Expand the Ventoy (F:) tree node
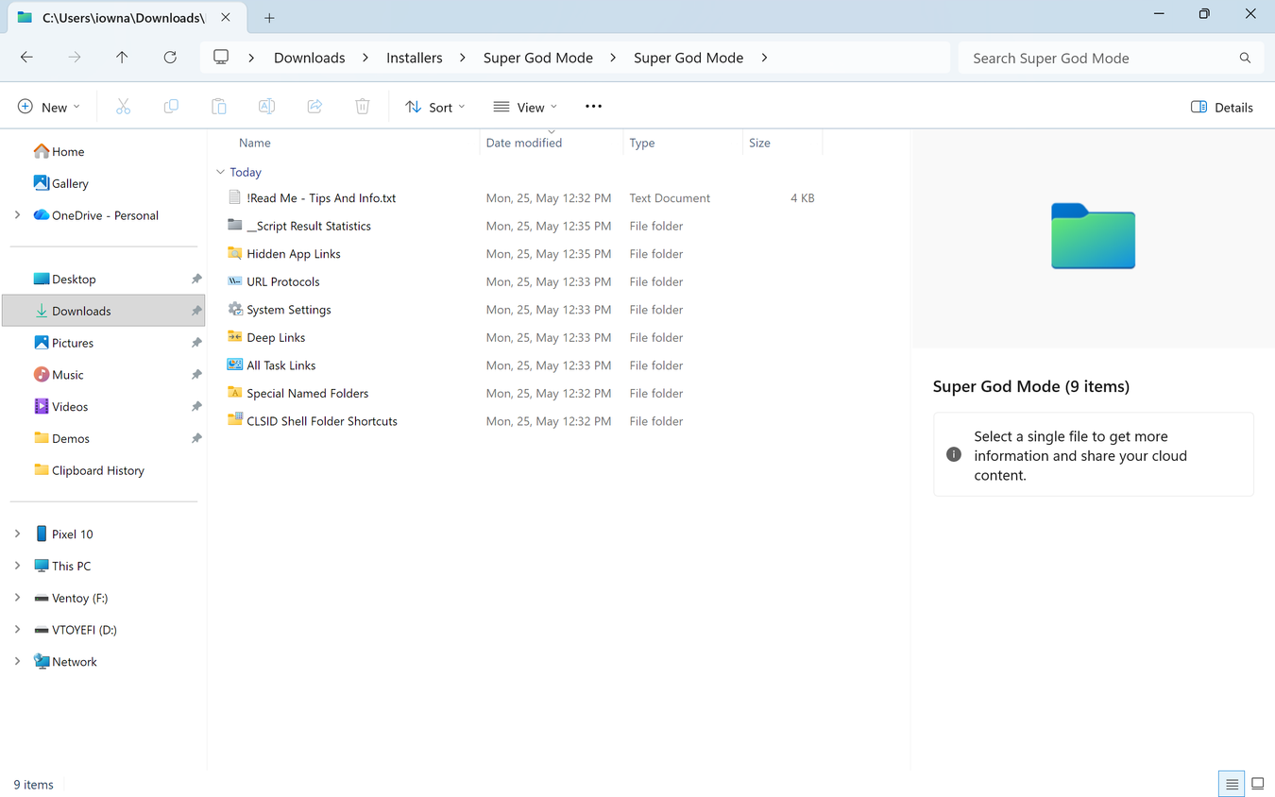 pyautogui.click(x=17, y=598)
